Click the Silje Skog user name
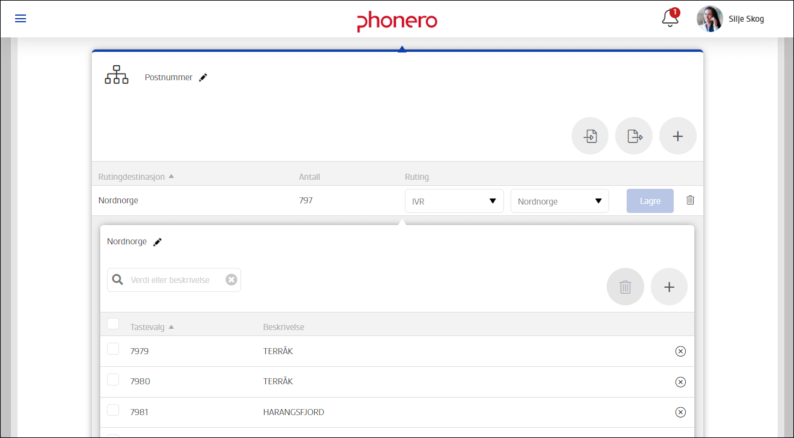This screenshot has height=438, width=794. pos(746,19)
